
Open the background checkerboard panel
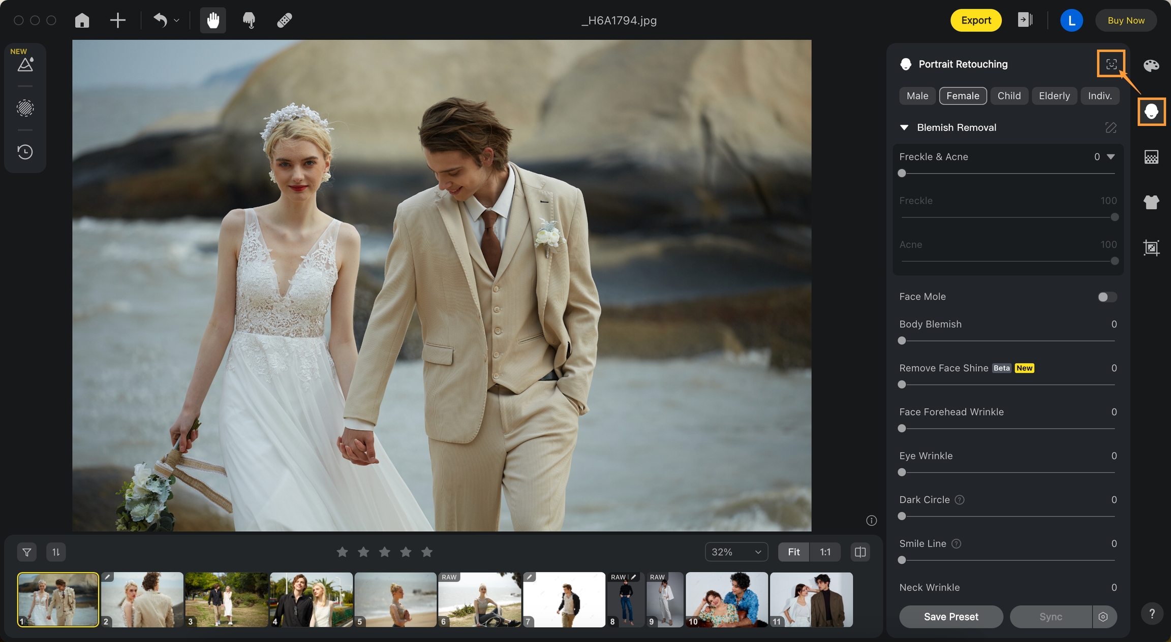(x=1151, y=157)
